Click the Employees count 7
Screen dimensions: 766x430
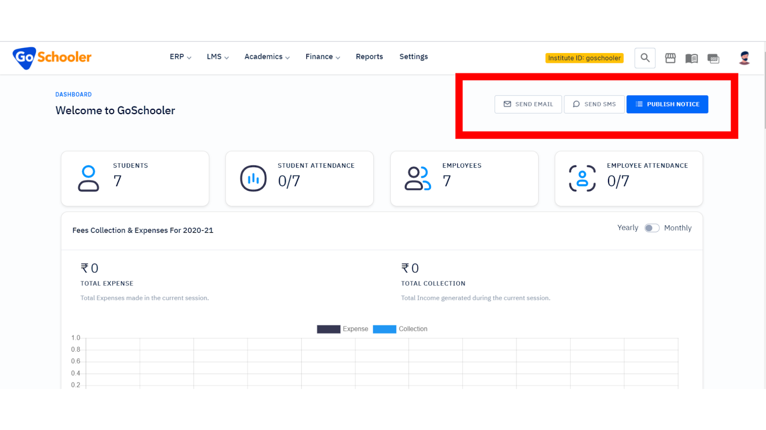[447, 181]
